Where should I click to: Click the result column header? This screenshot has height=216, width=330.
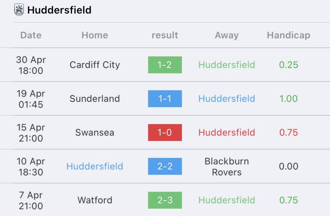[165, 35]
